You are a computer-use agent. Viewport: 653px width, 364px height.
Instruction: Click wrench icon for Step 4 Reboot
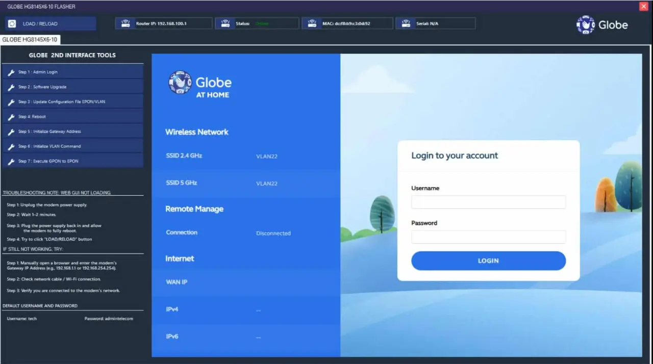coord(11,117)
